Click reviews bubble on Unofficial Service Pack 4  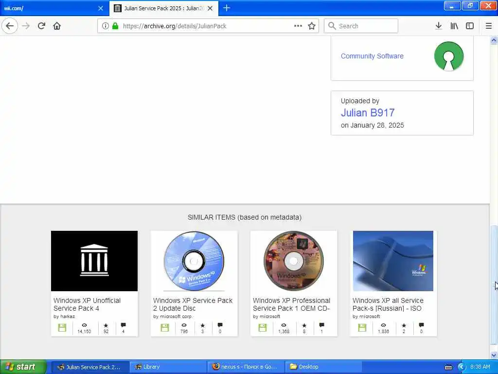click(123, 325)
